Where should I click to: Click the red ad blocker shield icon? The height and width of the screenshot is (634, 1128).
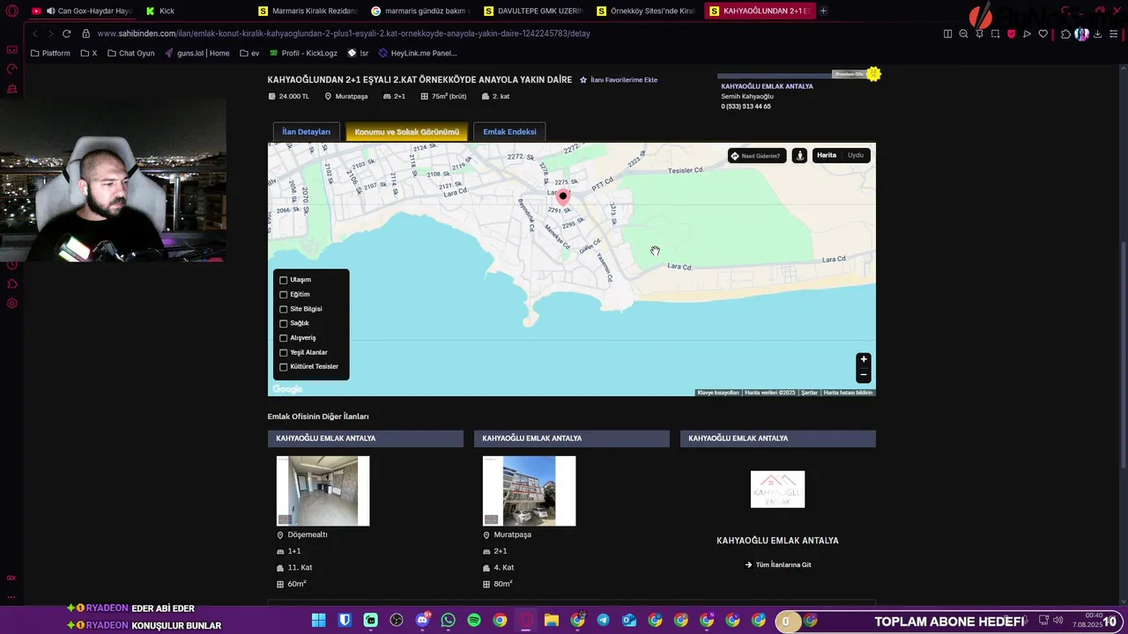[x=1011, y=33]
